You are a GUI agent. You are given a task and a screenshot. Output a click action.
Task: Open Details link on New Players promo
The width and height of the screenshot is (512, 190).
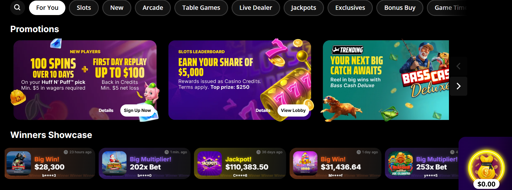[x=106, y=110]
